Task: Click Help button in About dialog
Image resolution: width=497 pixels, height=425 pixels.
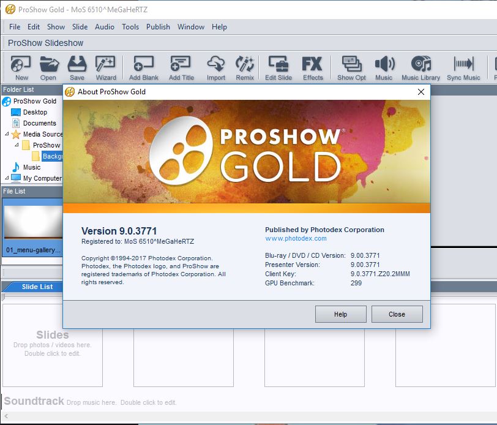Action: click(341, 314)
